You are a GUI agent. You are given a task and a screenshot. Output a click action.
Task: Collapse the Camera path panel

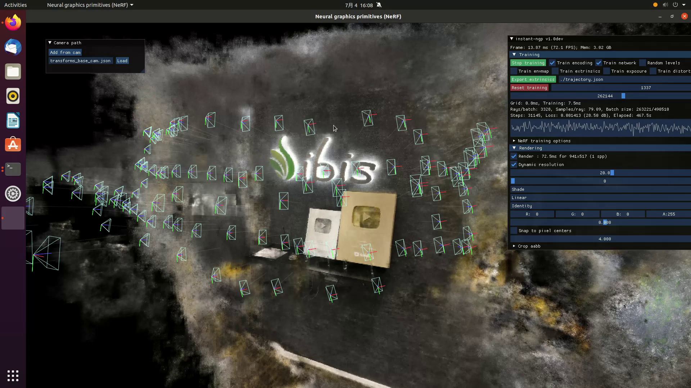50,43
